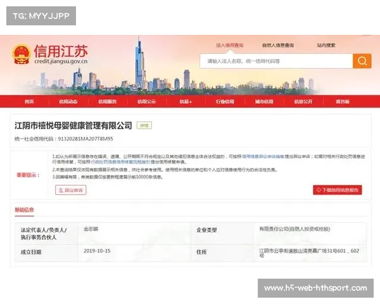Click the national emblem logo
The height and width of the screenshot is (304, 380).
click(22, 54)
